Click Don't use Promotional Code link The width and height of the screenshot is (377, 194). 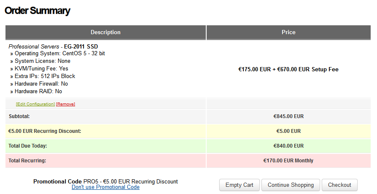105,187
